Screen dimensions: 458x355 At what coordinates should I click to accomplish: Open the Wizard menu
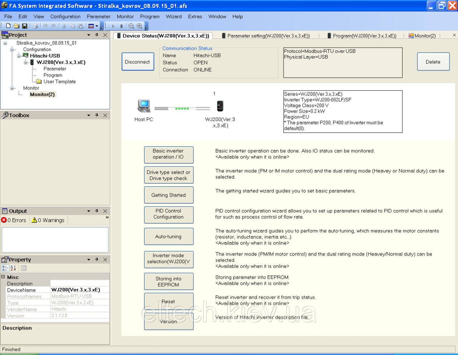tap(174, 16)
